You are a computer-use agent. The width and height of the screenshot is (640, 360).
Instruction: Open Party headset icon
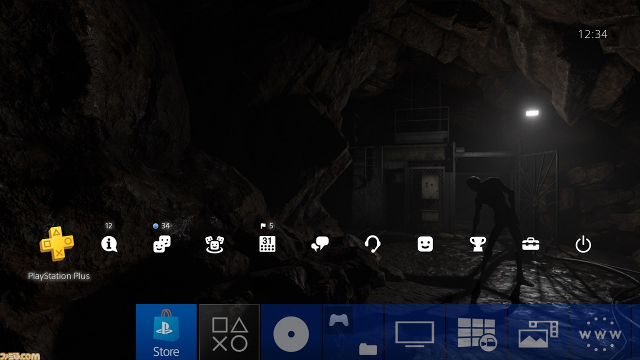(x=372, y=244)
